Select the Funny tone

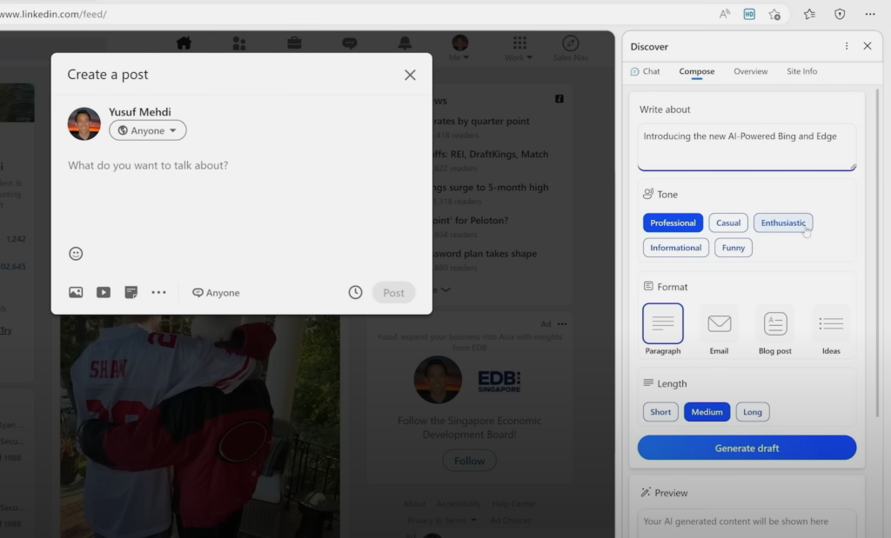tap(733, 248)
